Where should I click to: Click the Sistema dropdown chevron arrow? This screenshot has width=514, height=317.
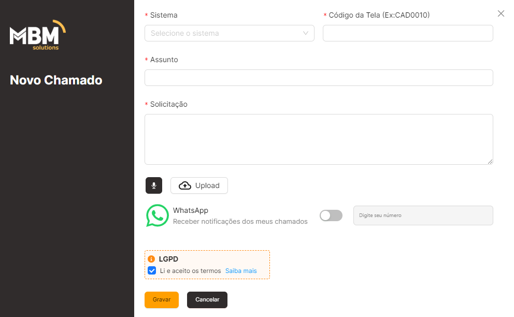(306, 33)
